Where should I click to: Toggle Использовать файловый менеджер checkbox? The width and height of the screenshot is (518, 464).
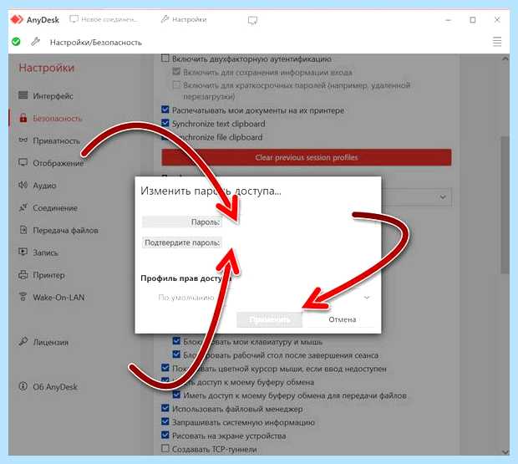[165, 408]
